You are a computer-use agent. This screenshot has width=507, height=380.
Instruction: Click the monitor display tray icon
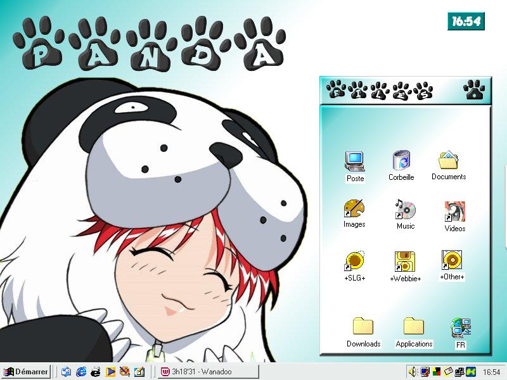click(x=425, y=372)
